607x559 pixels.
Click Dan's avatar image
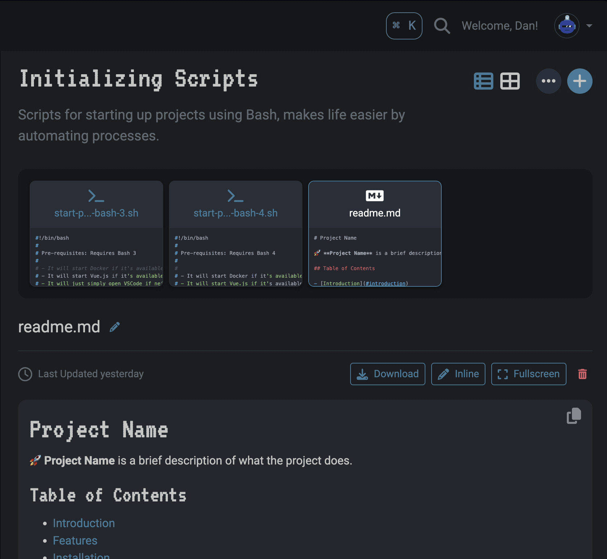[x=566, y=26]
